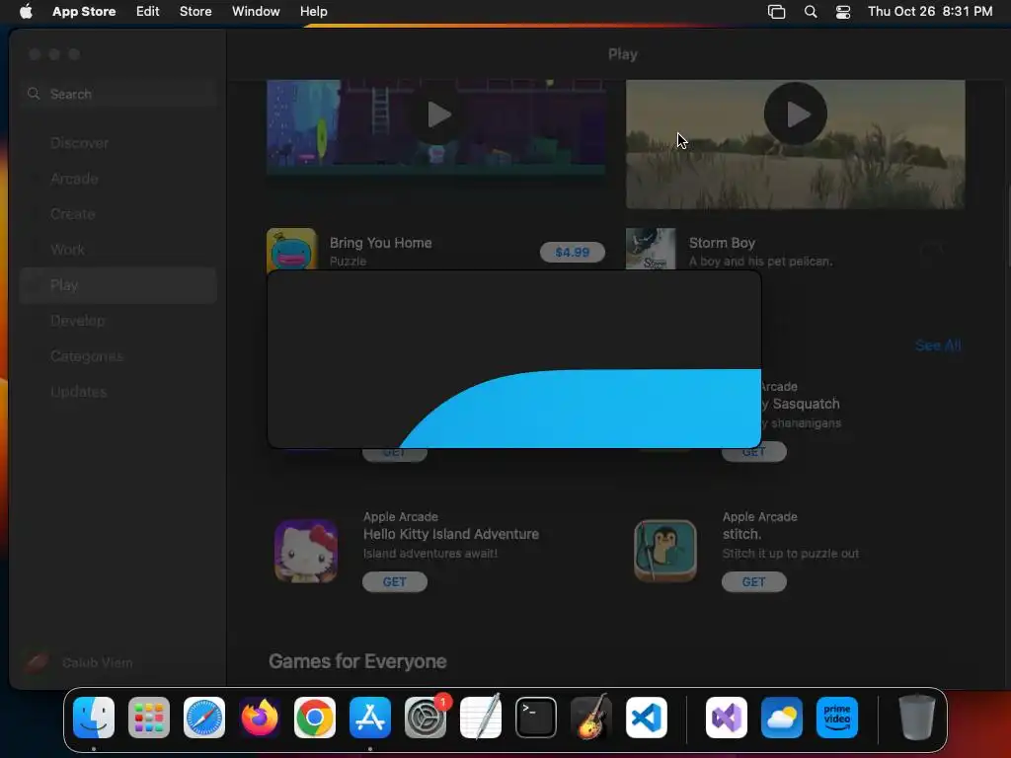Click the App Store dock icon
This screenshot has width=1011, height=758.
(370, 718)
